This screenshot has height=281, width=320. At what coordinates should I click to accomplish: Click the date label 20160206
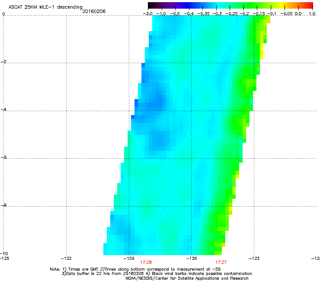[94, 11]
